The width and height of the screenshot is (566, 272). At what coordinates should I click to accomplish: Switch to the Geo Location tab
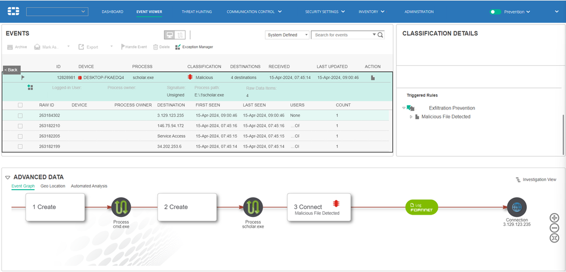pos(53,186)
